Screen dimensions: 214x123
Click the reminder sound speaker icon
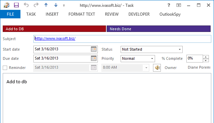click(x=157, y=68)
